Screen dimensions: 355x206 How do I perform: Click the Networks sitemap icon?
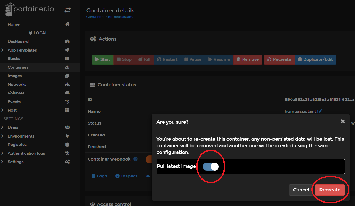(67, 85)
